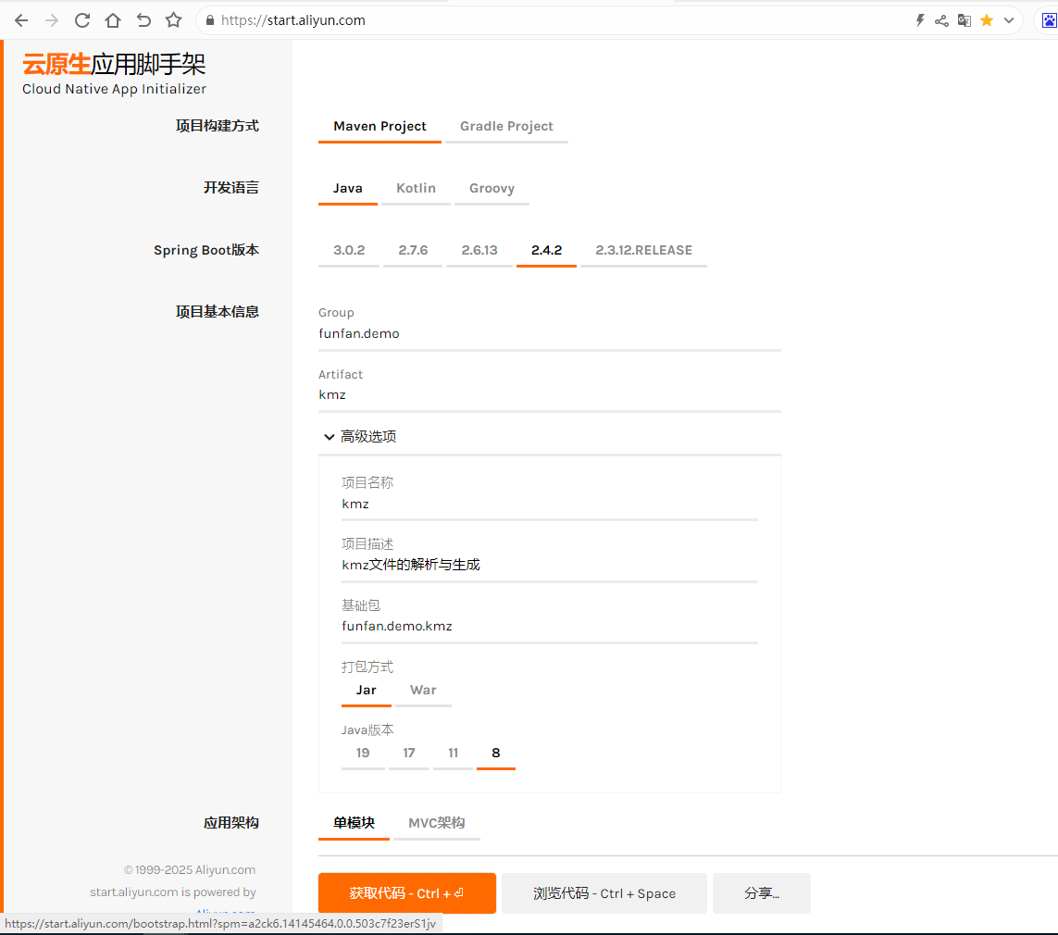
Task: Click the lightning extension icon
Action: (x=919, y=19)
